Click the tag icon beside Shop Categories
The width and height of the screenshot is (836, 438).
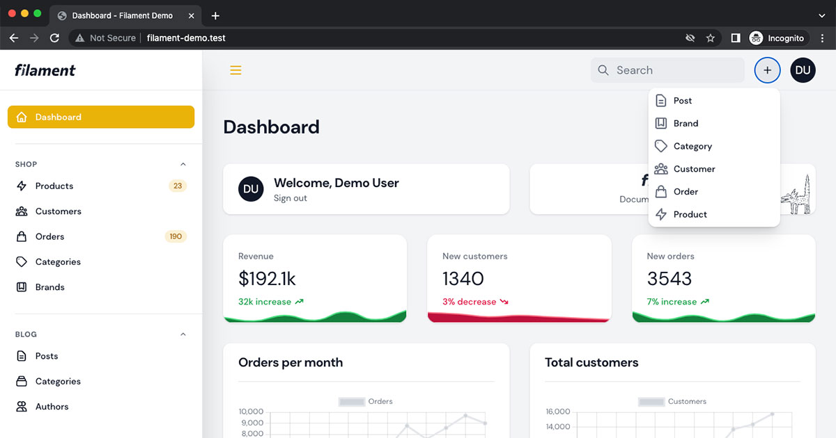pos(22,262)
